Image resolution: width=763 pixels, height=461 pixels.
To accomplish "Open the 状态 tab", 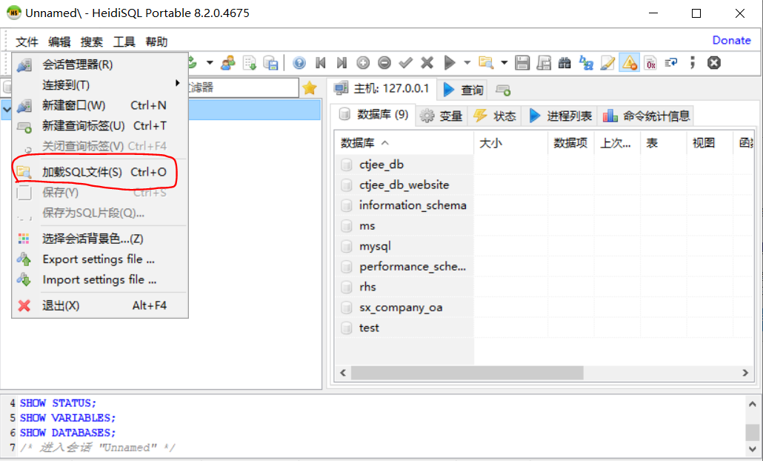I will 494,116.
